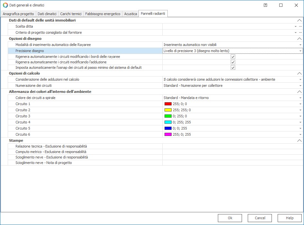The height and width of the screenshot is (225, 304).
Task: Collapse the Opzioni di disegno section
Action: pos(300,39)
